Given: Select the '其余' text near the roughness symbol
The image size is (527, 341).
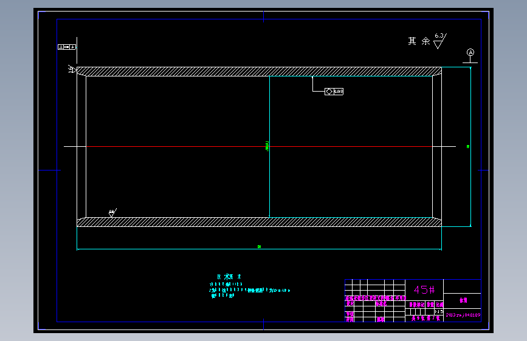Looking at the screenshot, I should 419,41.
